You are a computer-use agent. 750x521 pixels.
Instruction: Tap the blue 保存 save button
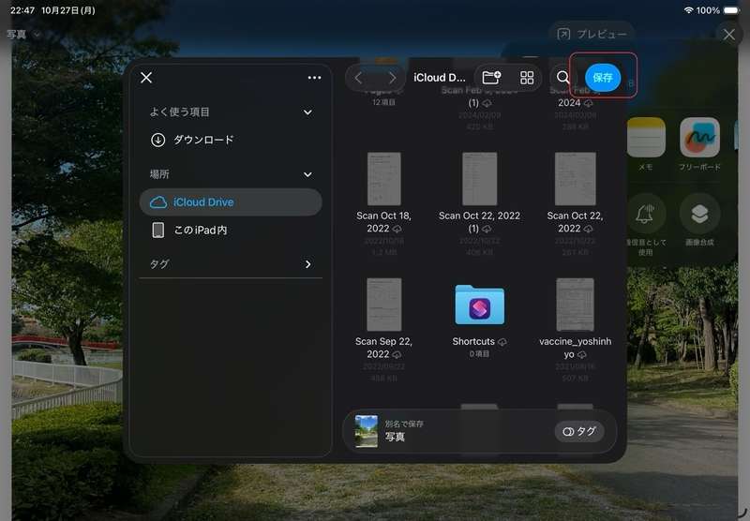point(603,78)
